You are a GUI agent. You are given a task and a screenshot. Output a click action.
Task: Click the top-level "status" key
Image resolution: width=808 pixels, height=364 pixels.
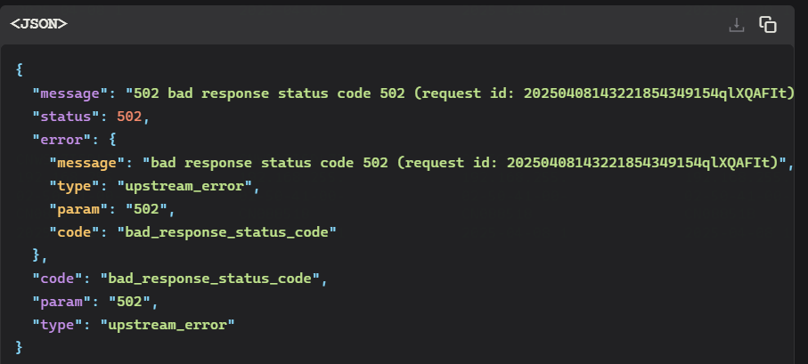[x=61, y=117]
